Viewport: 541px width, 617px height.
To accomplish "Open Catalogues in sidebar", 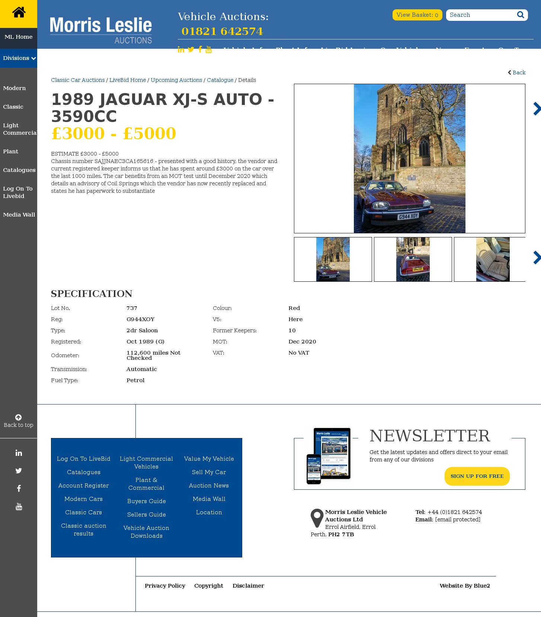I will tap(19, 170).
